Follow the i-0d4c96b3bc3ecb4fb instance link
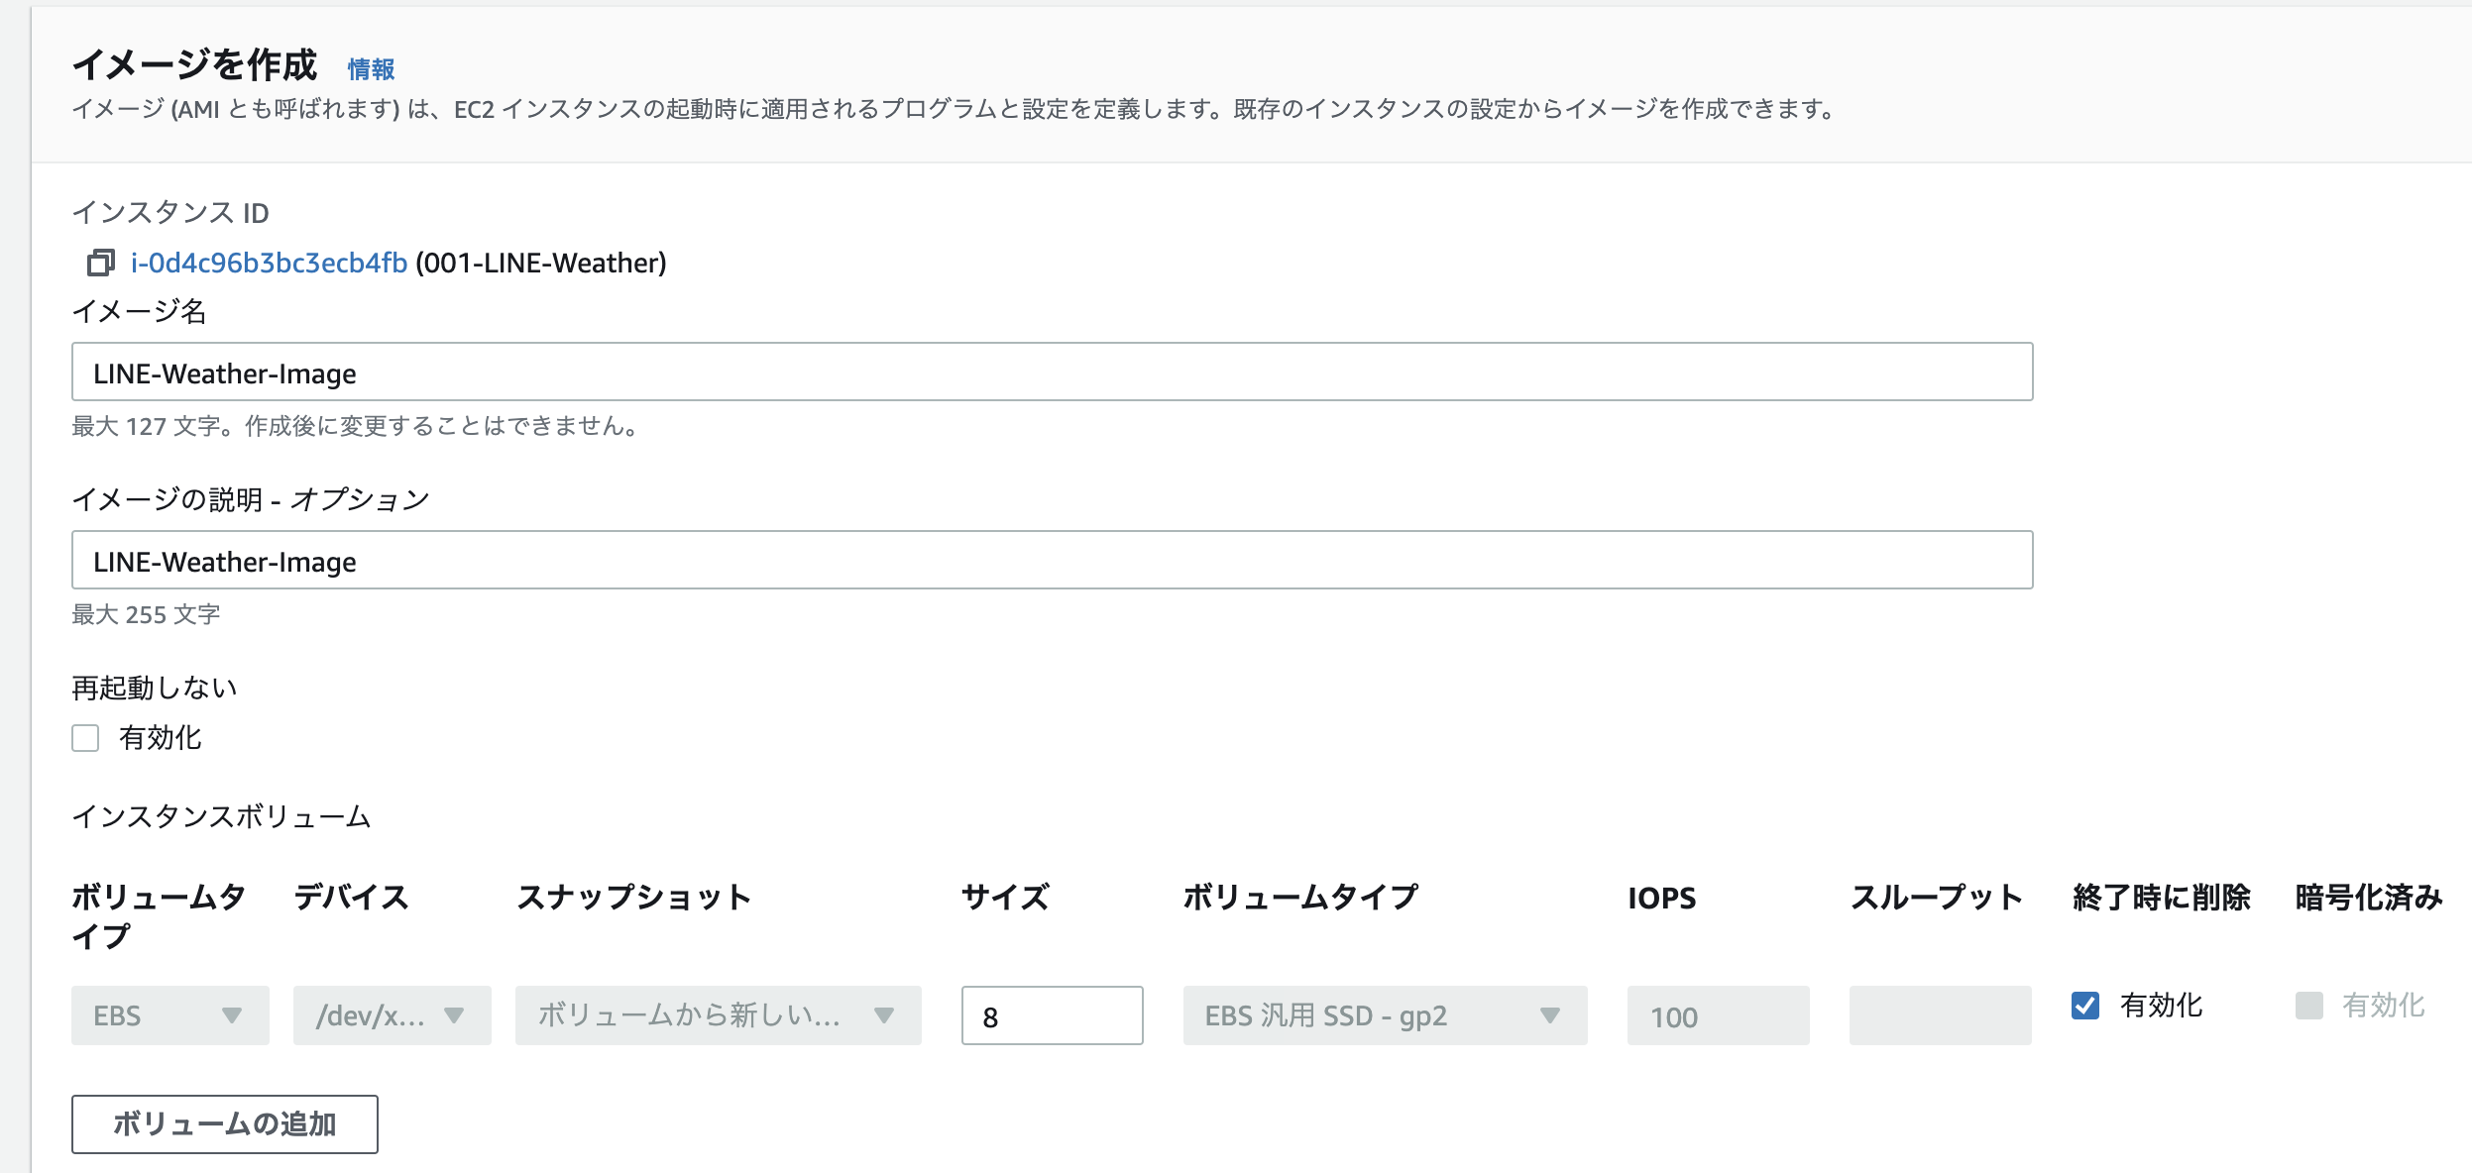2472x1173 pixels. tap(268, 263)
